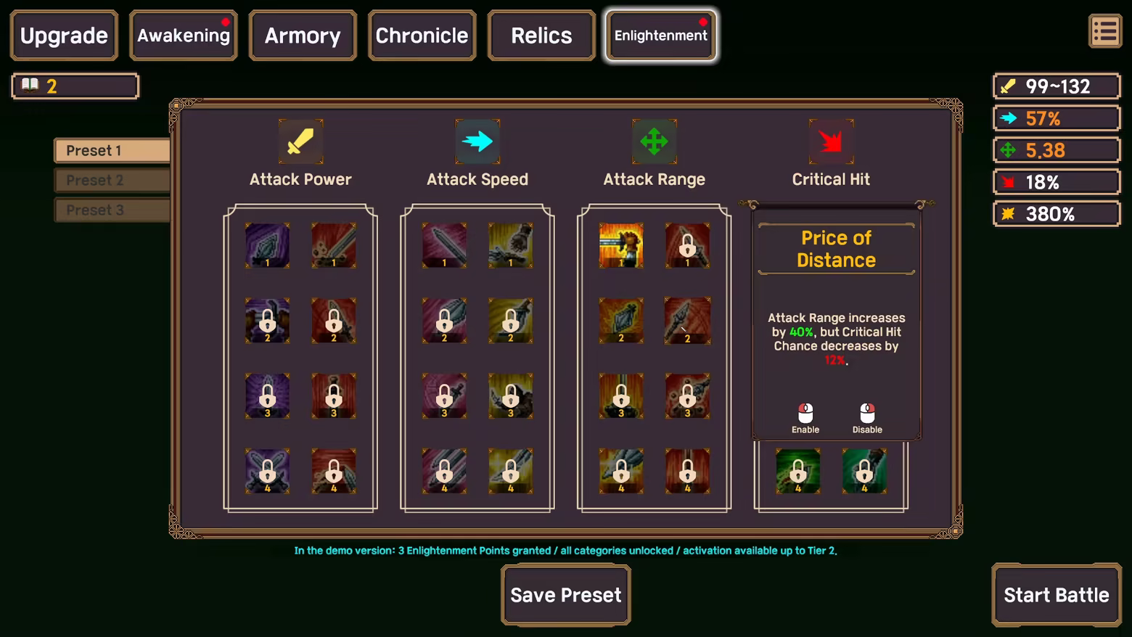Open the Relics tab
The height and width of the screenshot is (637, 1132).
pyautogui.click(x=541, y=35)
